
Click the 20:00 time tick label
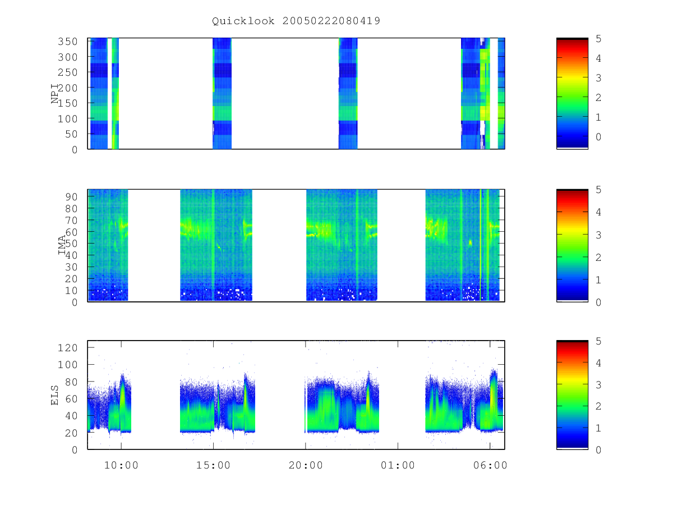click(306, 465)
